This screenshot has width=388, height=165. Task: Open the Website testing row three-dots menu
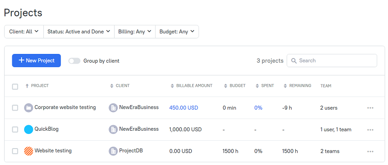pyautogui.click(x=370, y=151)
